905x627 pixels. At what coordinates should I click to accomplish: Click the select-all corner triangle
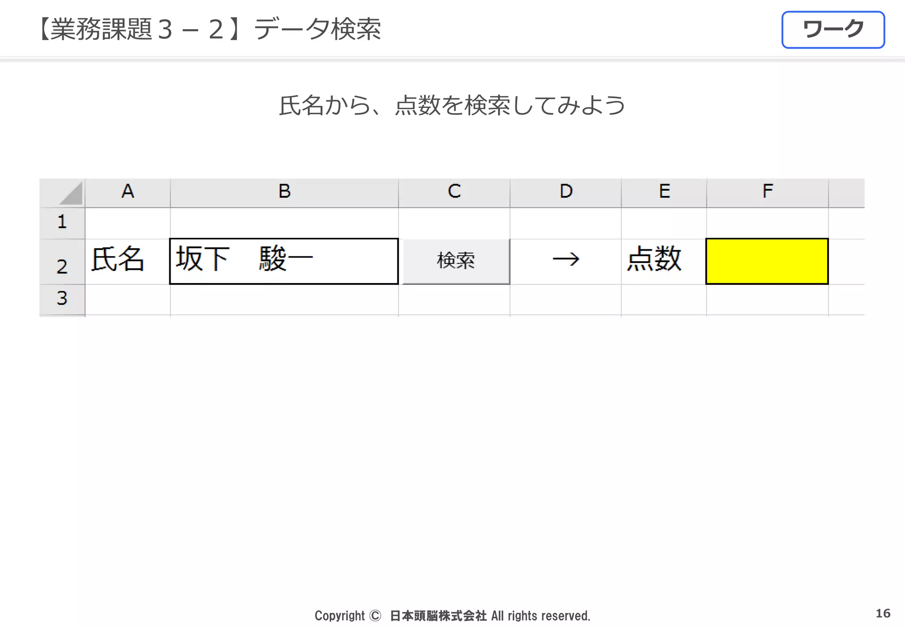click(x=71, y=193)
